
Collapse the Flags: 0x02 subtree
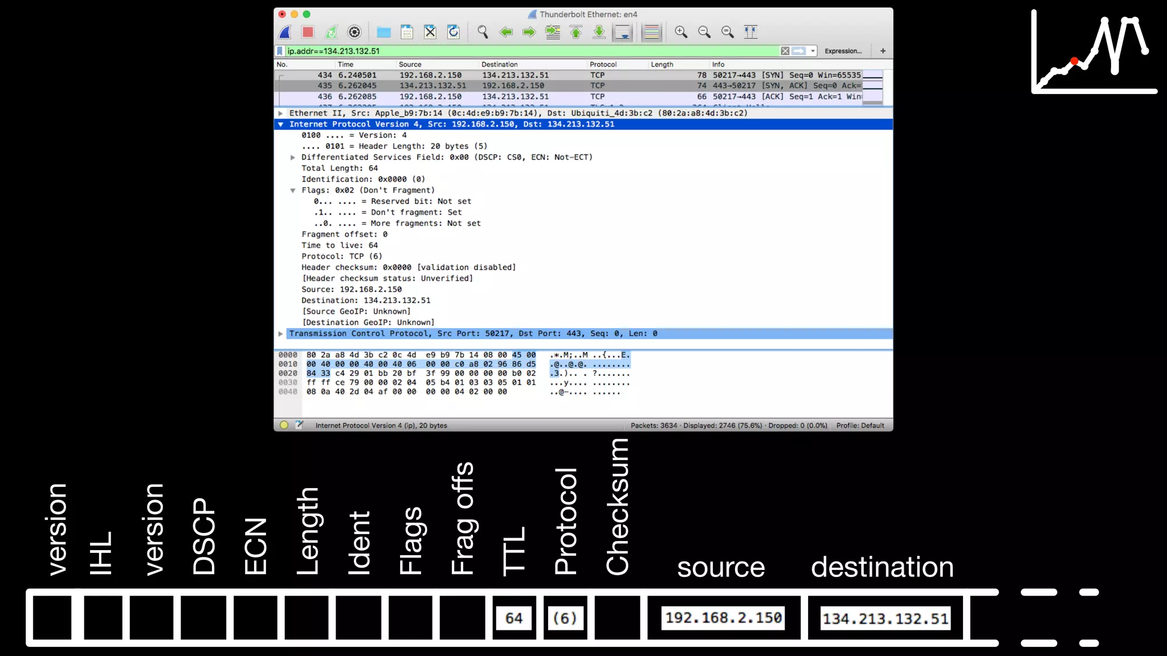292,190
